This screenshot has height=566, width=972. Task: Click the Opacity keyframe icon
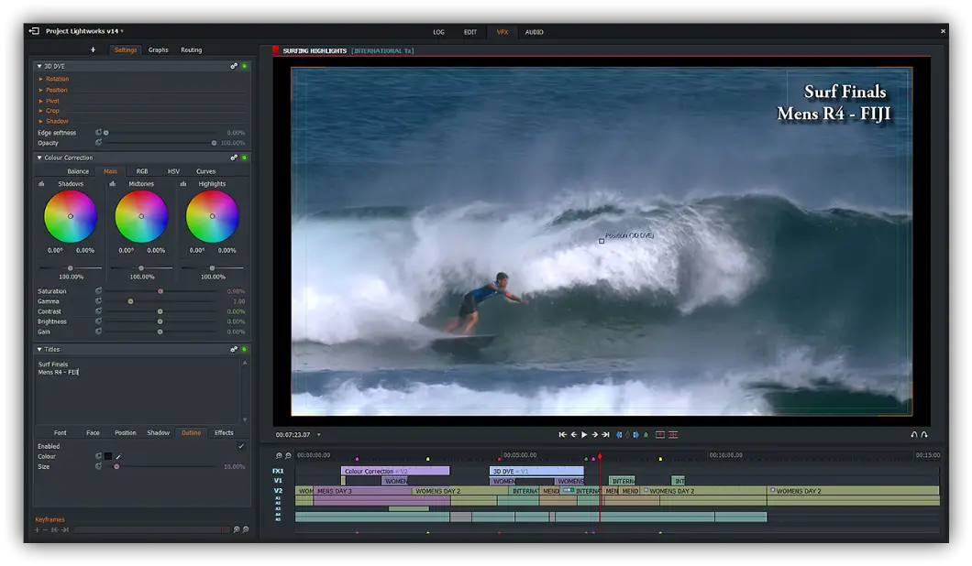(99, 143)
